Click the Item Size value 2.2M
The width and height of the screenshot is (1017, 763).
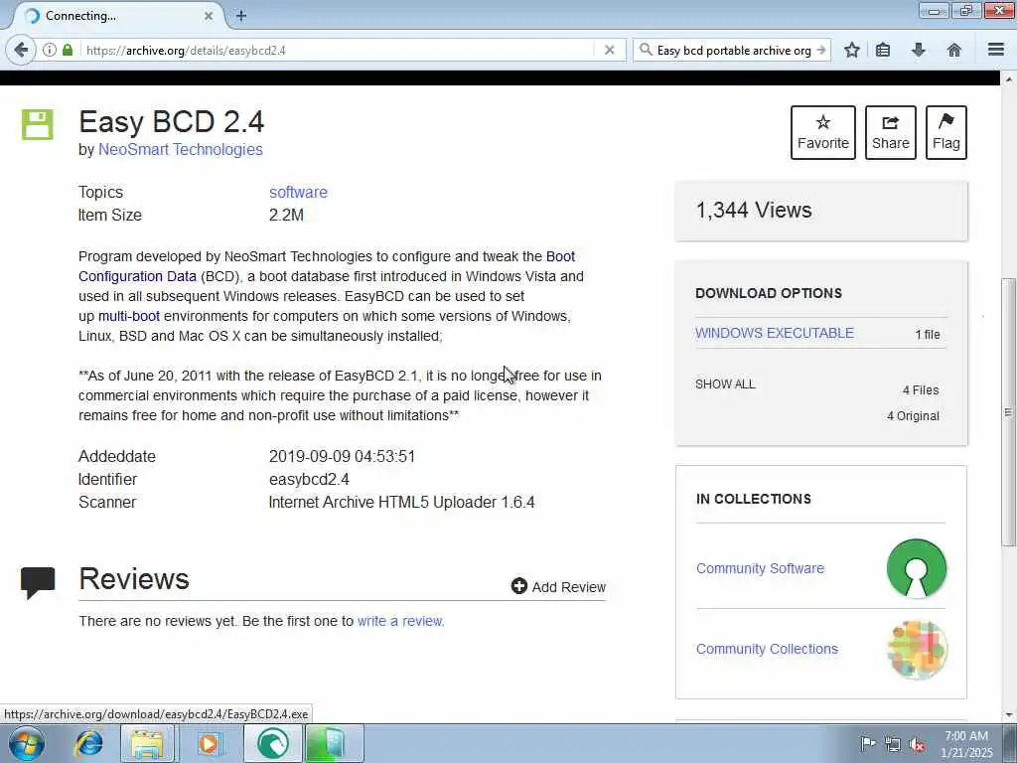[286, 215]
